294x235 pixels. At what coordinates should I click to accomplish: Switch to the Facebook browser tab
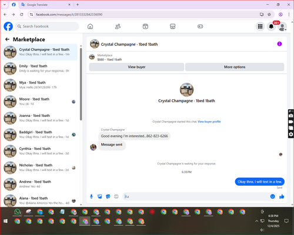tap(14, 5)
